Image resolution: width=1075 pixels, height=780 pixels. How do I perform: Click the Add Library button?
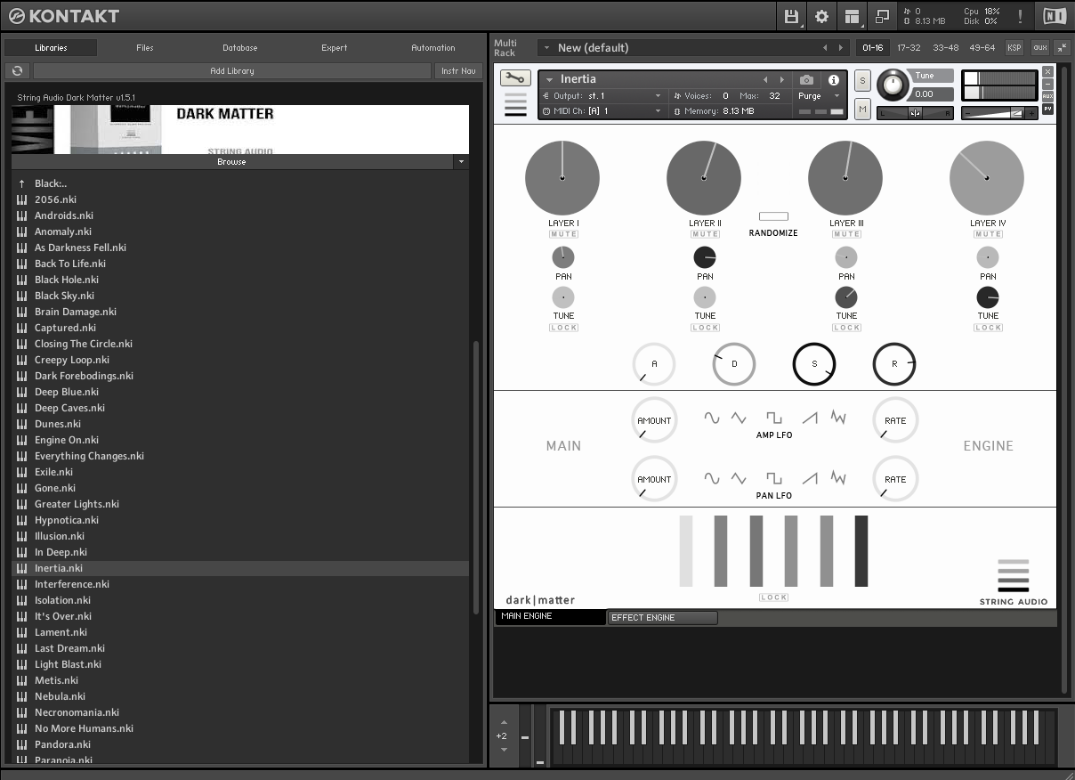[232, 70]
